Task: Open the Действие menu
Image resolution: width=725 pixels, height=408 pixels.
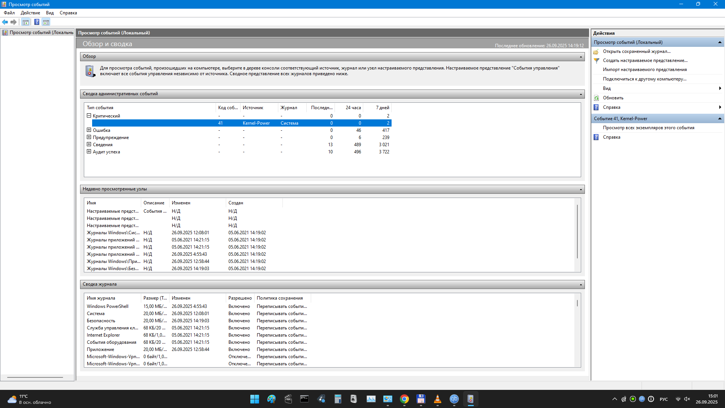Action: pos(30,13)
